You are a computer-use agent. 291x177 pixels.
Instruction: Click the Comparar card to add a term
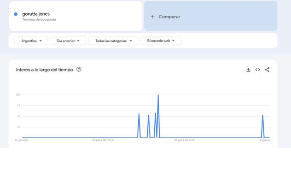tap(211, 16)
